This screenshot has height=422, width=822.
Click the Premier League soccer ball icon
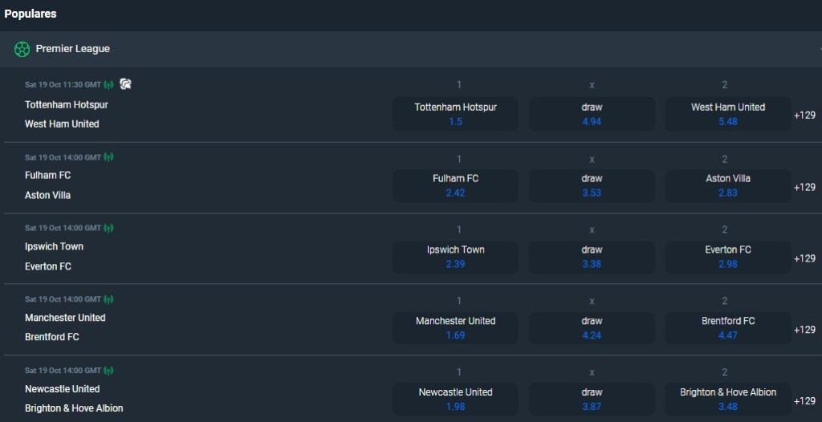[22, 49]
